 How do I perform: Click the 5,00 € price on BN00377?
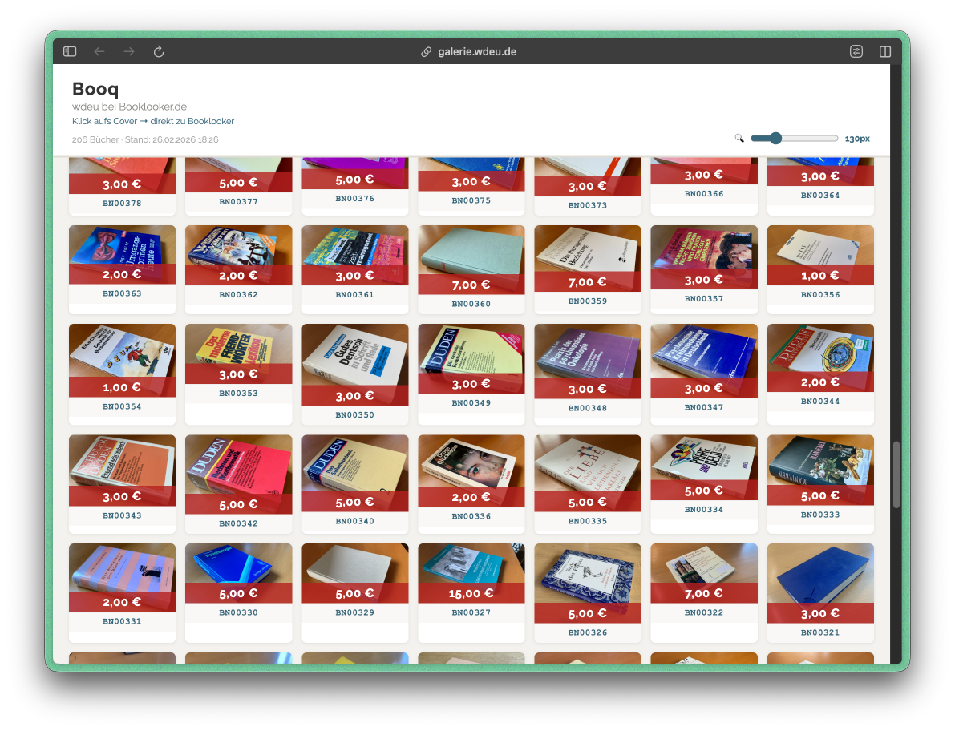point(238,183)
